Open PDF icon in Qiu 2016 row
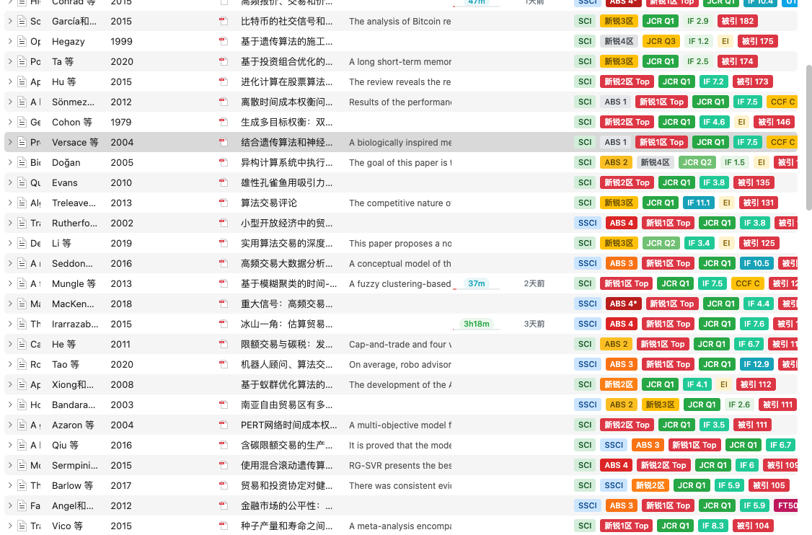This screenshot has height=535, width=812. (x=224, y=446)
